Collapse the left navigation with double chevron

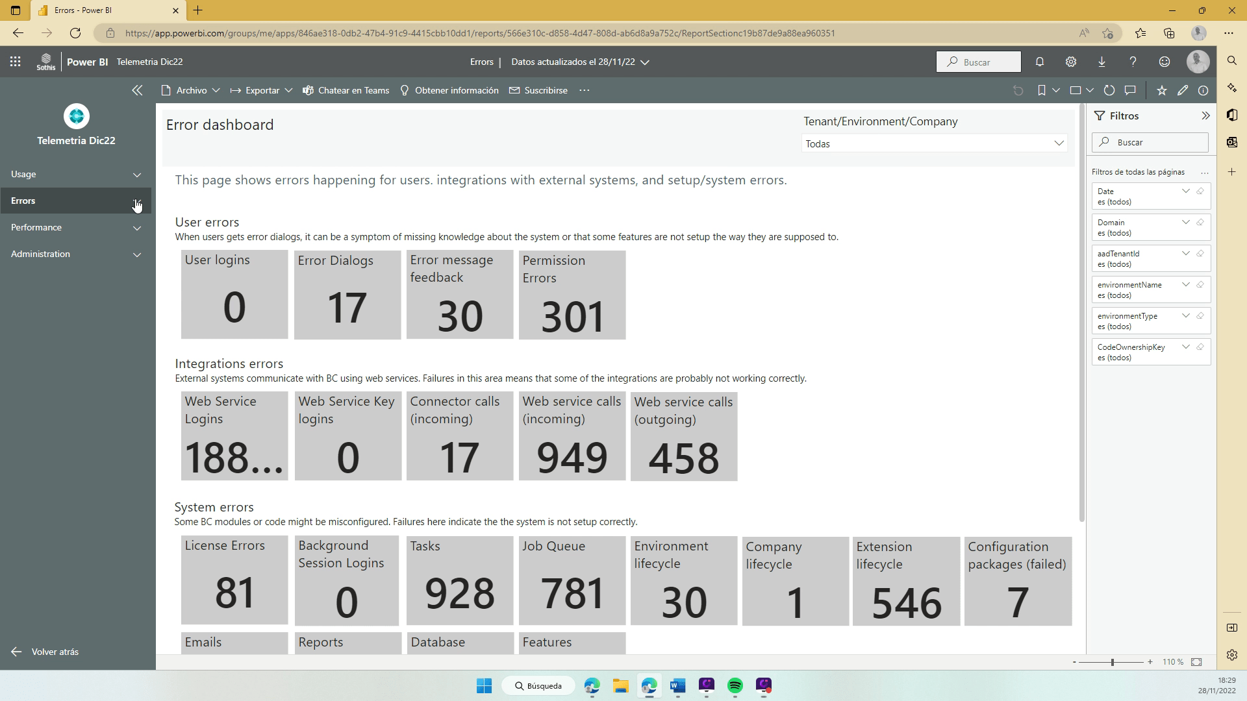pos(137,91)
